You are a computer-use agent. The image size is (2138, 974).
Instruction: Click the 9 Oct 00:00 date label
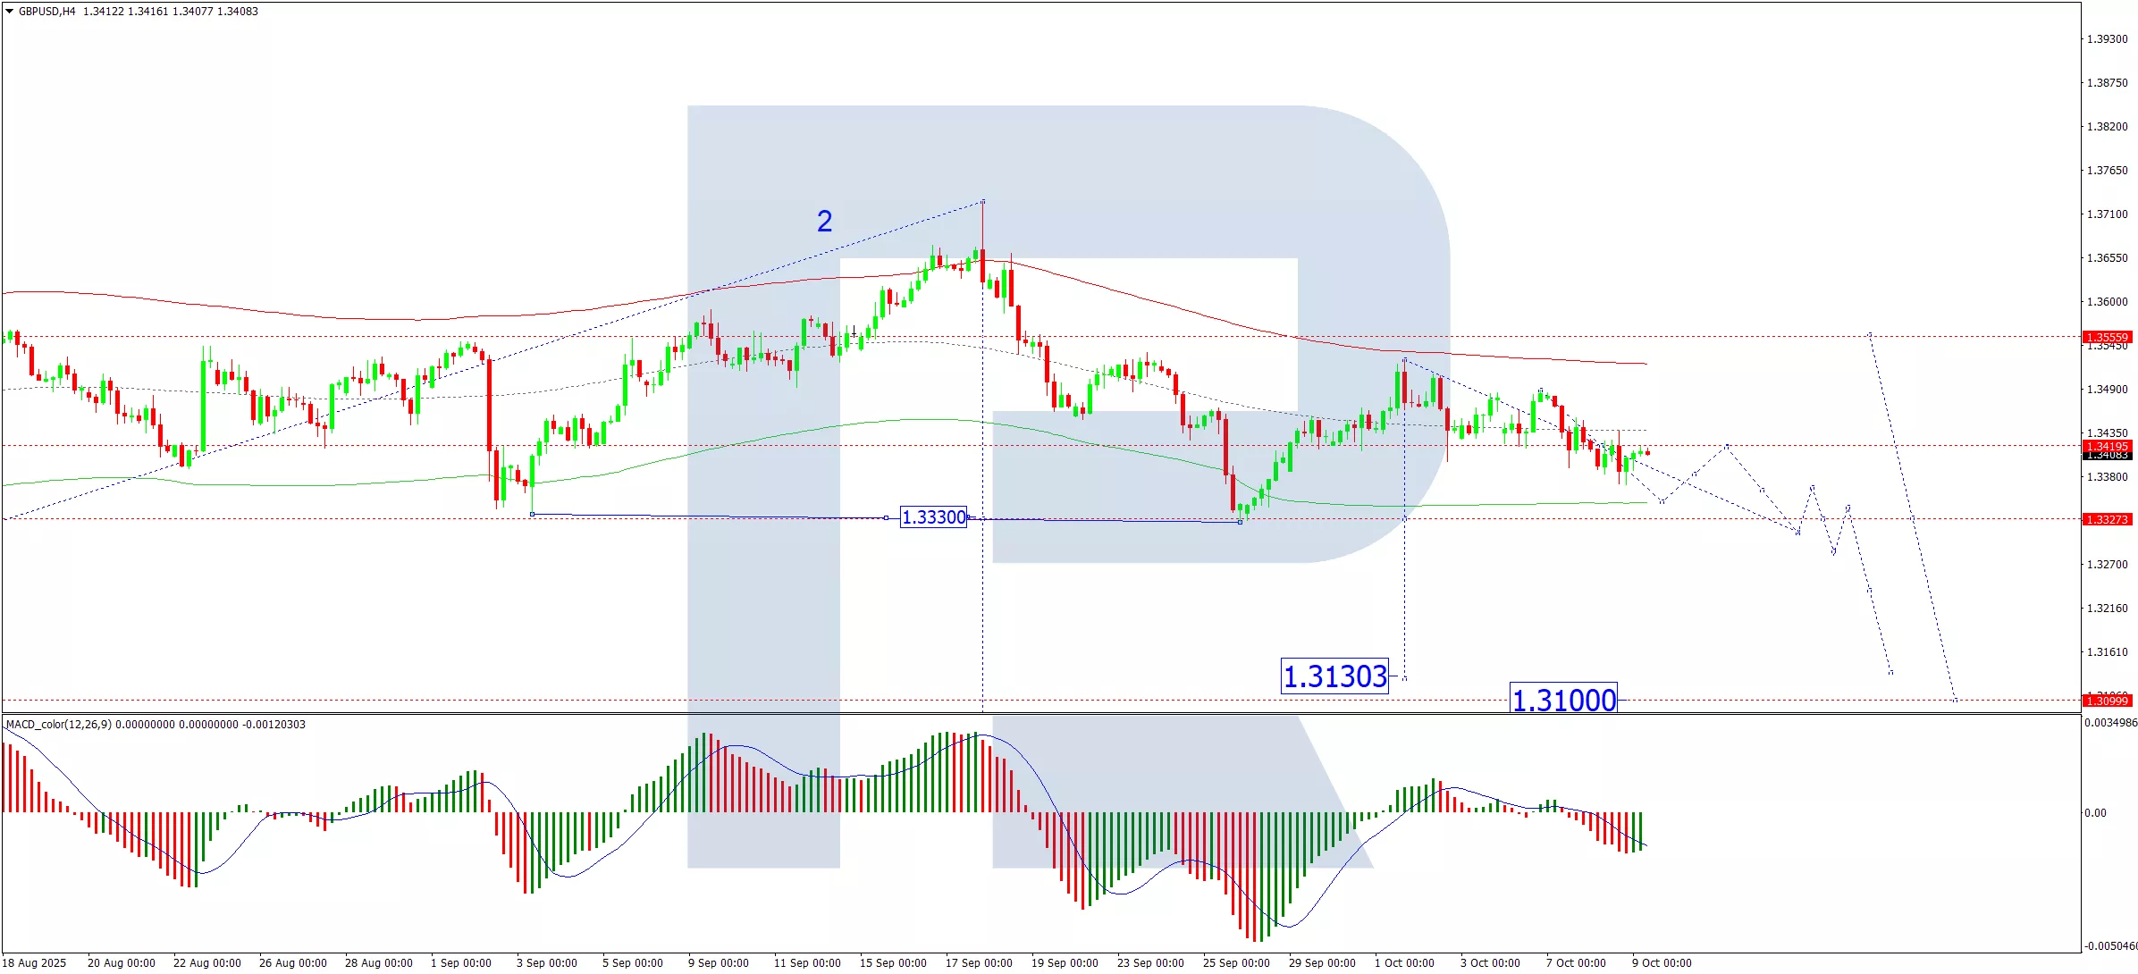1662,962
